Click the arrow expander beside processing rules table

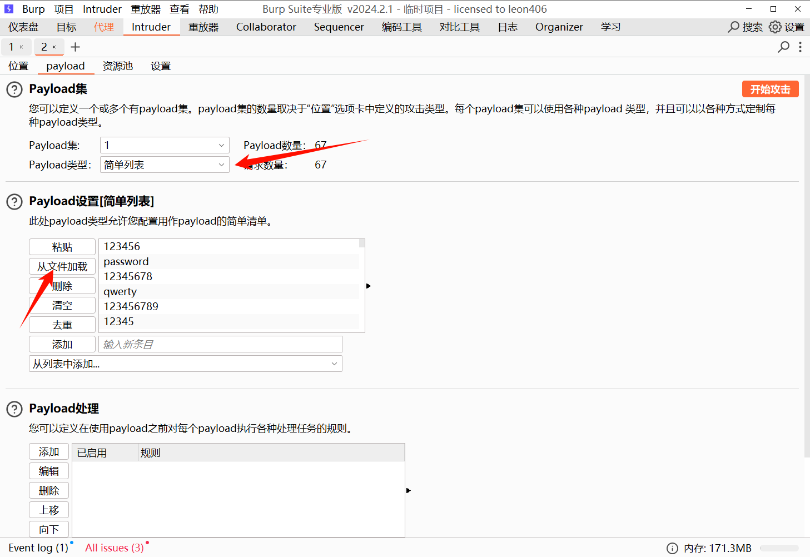tap(409, 490)
